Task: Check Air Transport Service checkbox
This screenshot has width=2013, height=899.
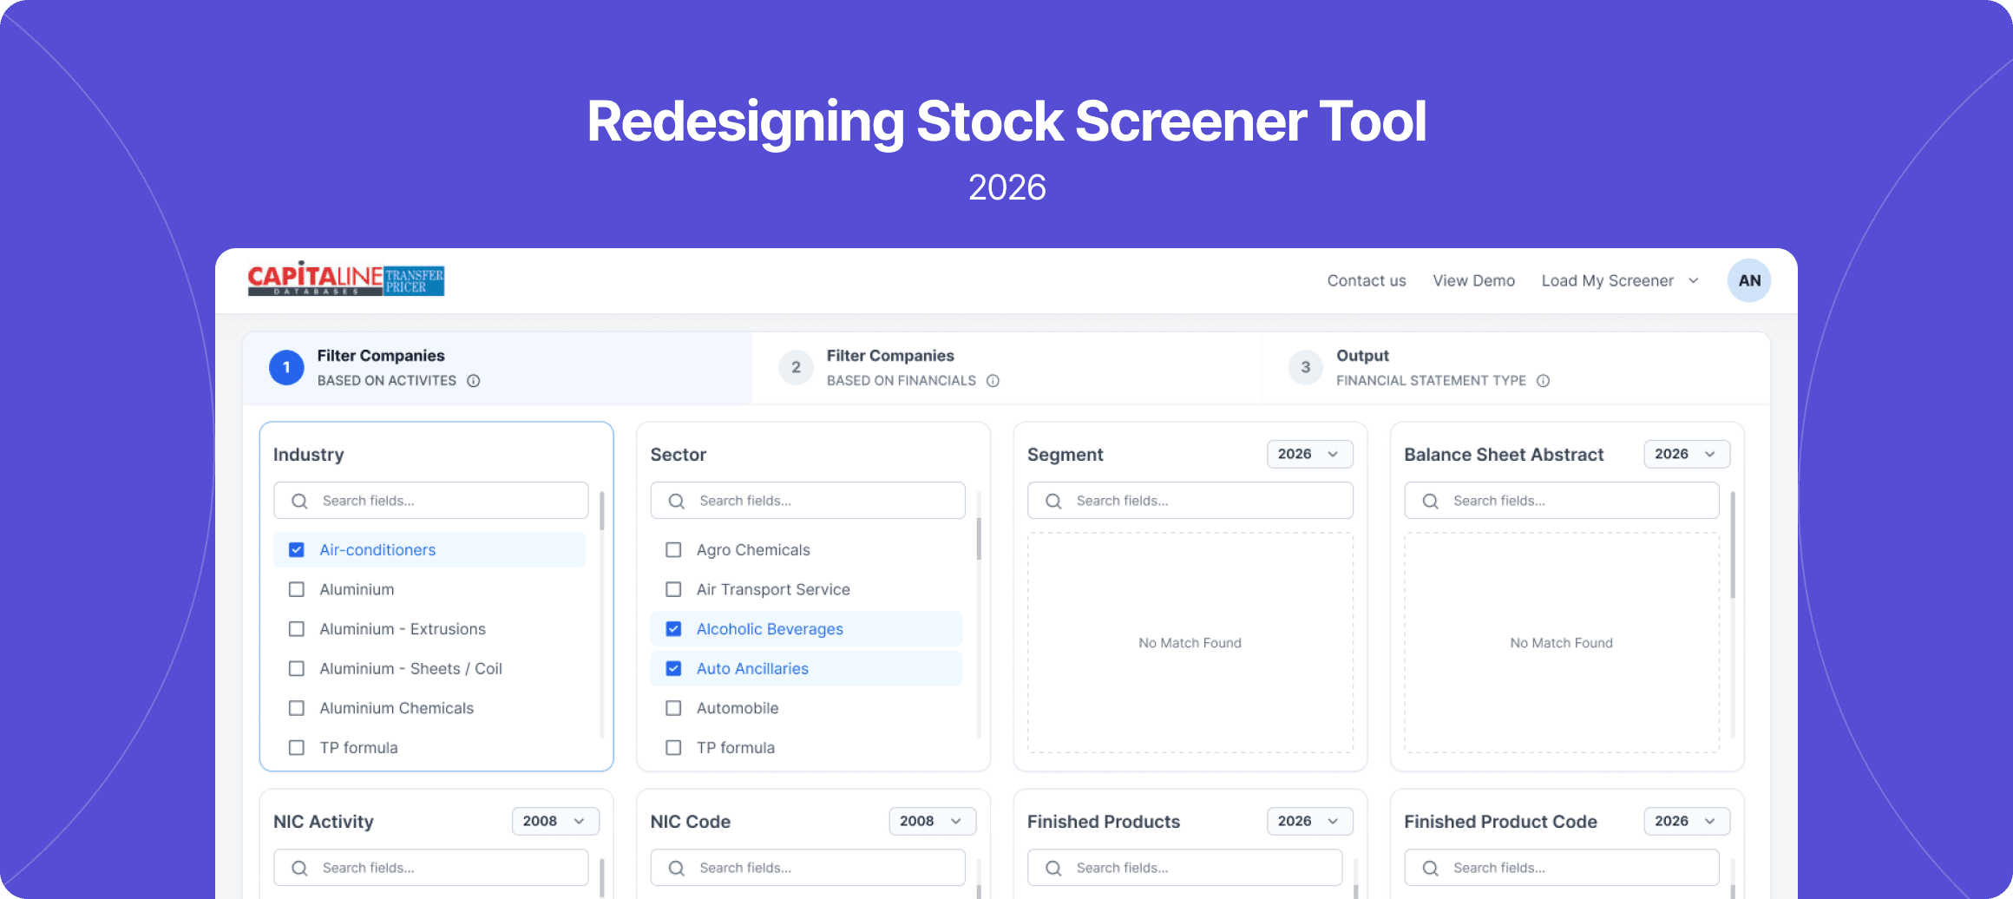Action: pyautogui.click(x=673, y=589)
